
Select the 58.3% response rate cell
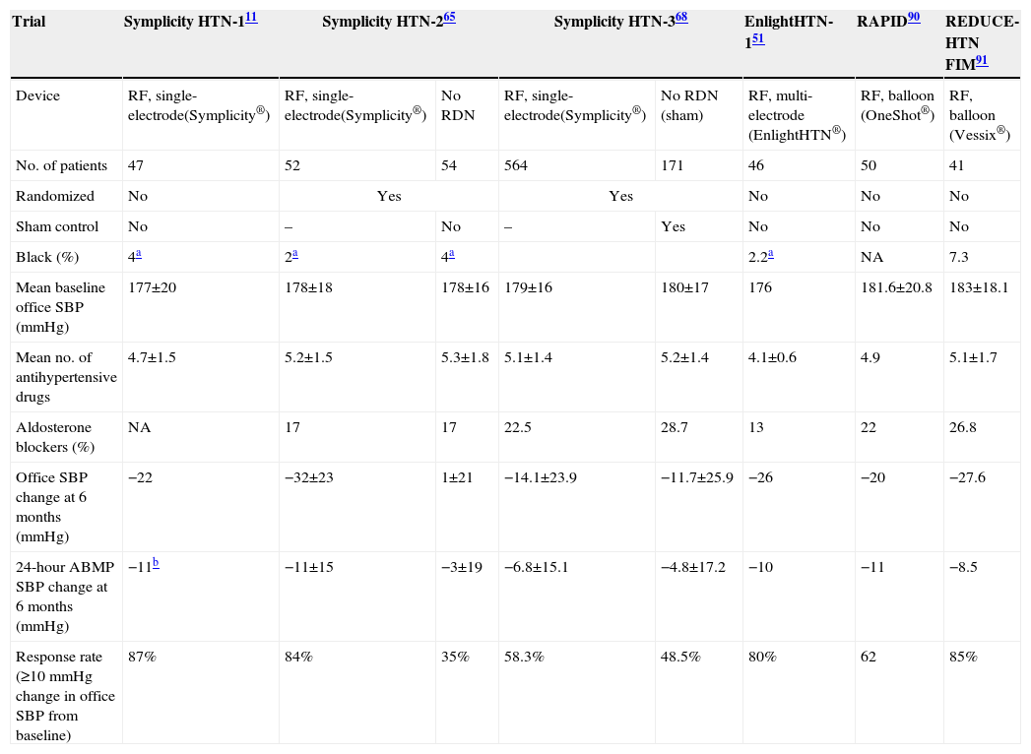521,657
